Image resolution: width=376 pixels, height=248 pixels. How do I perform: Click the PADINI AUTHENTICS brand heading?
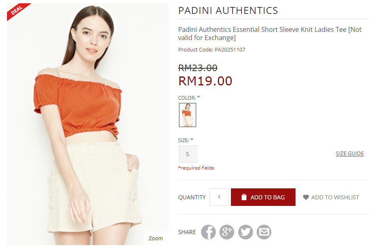[x=228, y=11]
